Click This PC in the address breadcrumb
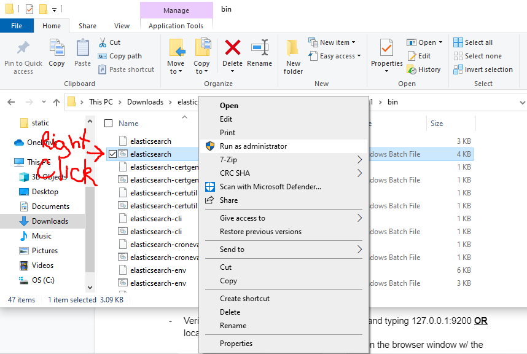The width and height of the screenshot is (527, 354). (x=101, y=102)
